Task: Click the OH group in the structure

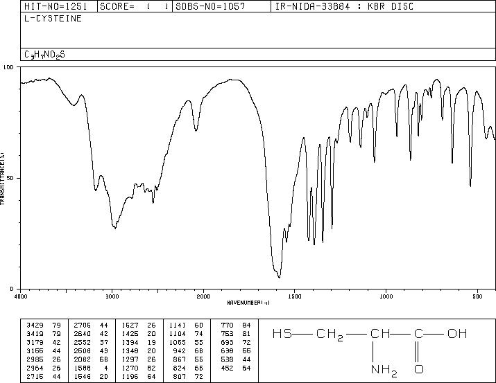Action: click(457, 333)
